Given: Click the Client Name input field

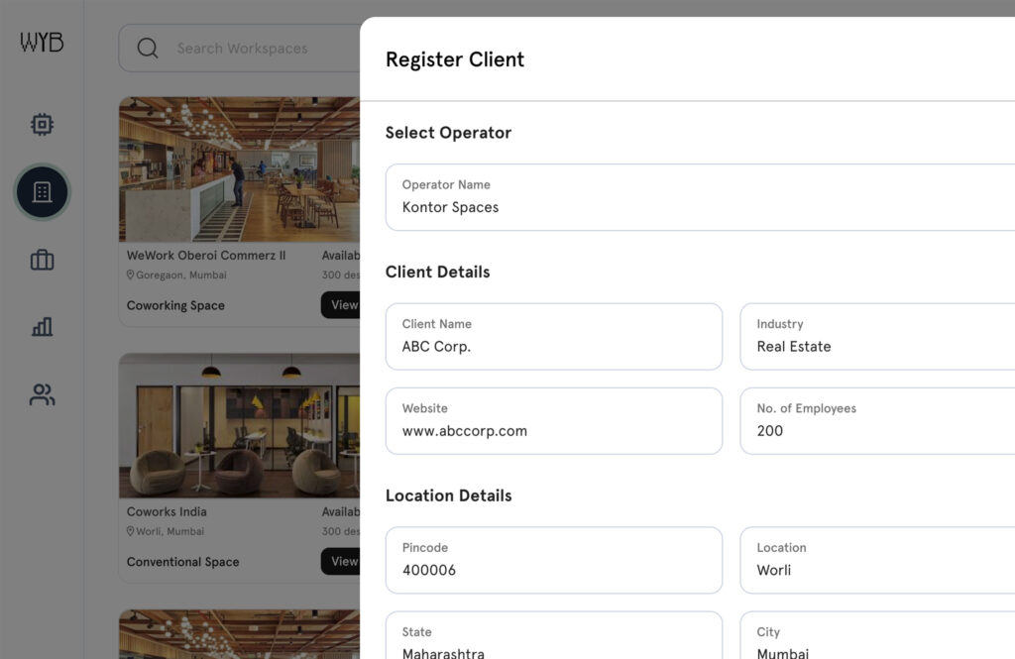Looking at the screenshot, I should point(553,337).
